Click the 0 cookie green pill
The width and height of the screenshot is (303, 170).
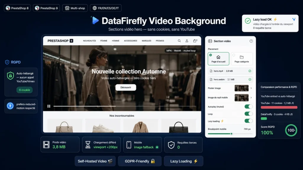coord(25,90)
